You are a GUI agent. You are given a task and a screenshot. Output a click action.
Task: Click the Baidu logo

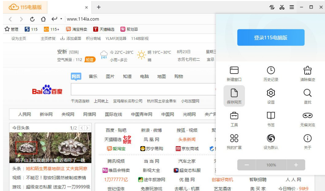47,90
